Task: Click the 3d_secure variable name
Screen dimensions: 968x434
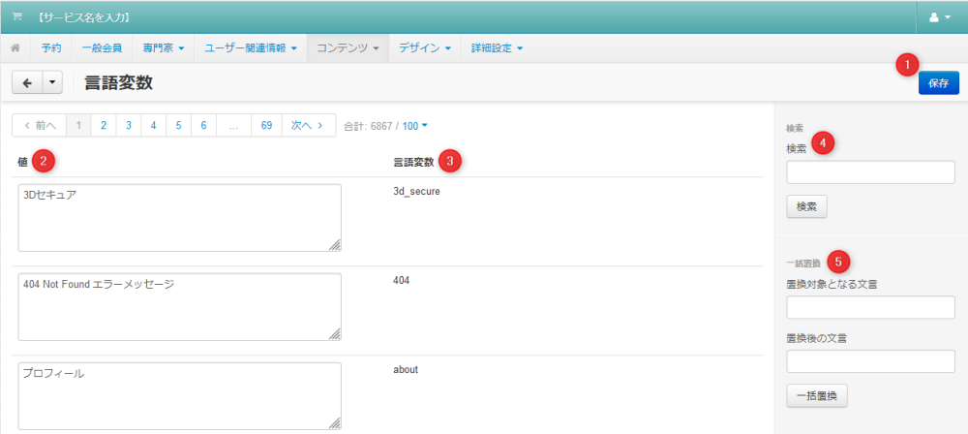Action: coord(416,191)
